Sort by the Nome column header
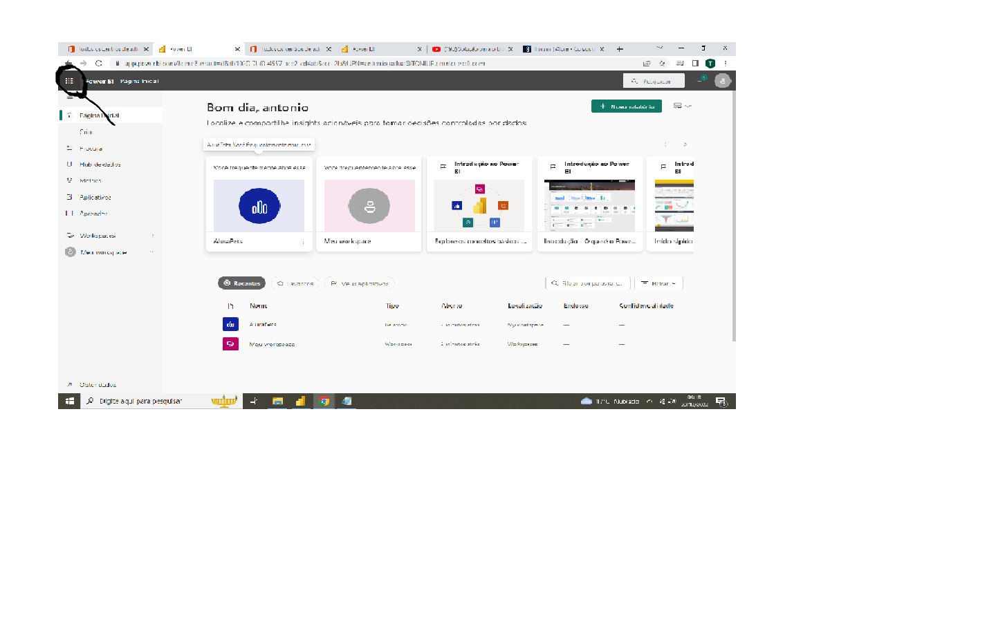This screenshot has height=622, width=996. click(259, 305)
